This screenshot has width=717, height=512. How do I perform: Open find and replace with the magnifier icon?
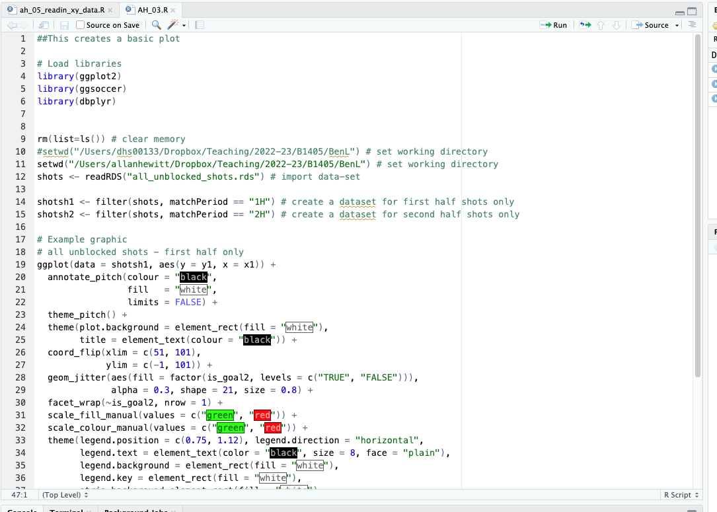155,24
